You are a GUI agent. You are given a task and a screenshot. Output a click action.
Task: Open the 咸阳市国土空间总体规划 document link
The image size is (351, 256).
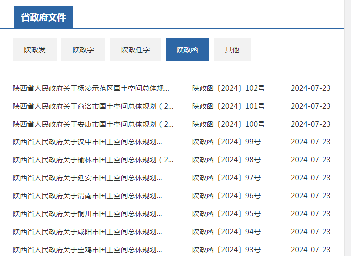(87, 232)
